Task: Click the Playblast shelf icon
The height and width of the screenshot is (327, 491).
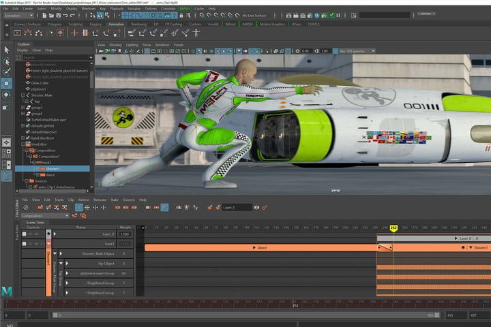Action: [17, 33]
